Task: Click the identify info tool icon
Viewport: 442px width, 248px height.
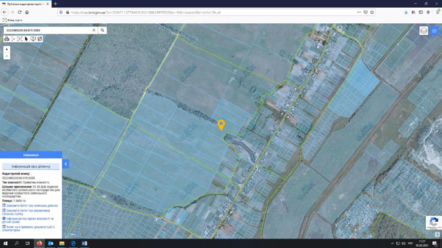Action: 33,39
